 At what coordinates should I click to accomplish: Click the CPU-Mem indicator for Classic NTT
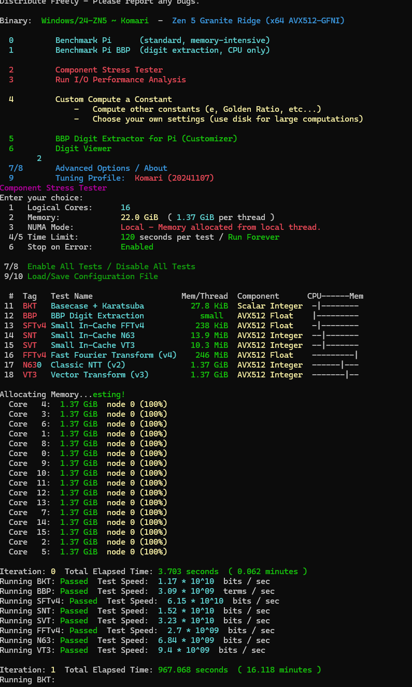point(335,365)
